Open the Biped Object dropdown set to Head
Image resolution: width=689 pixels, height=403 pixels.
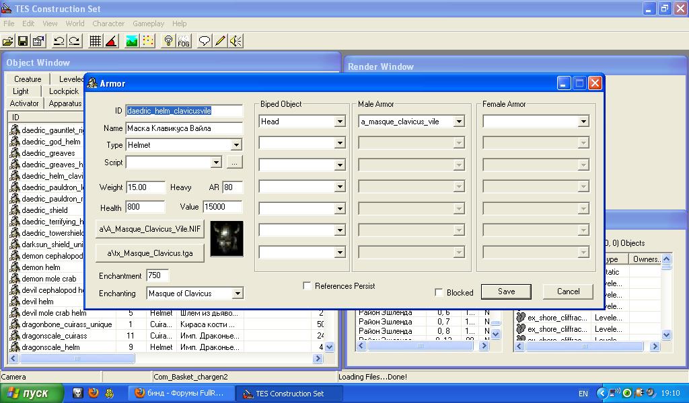(340, 122)
